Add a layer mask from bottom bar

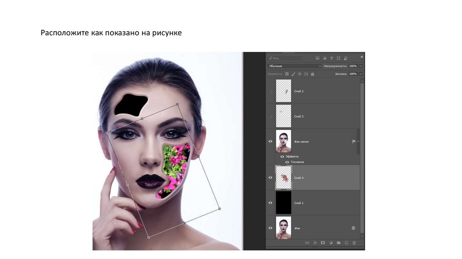tap(323, 243)
